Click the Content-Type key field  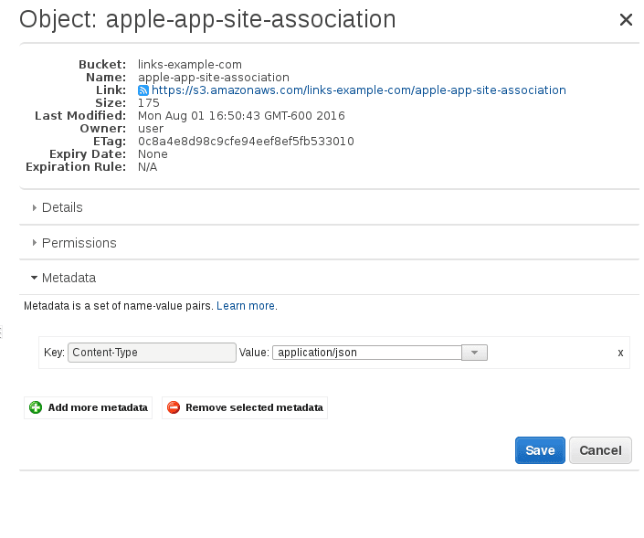[x=153, y=353]
